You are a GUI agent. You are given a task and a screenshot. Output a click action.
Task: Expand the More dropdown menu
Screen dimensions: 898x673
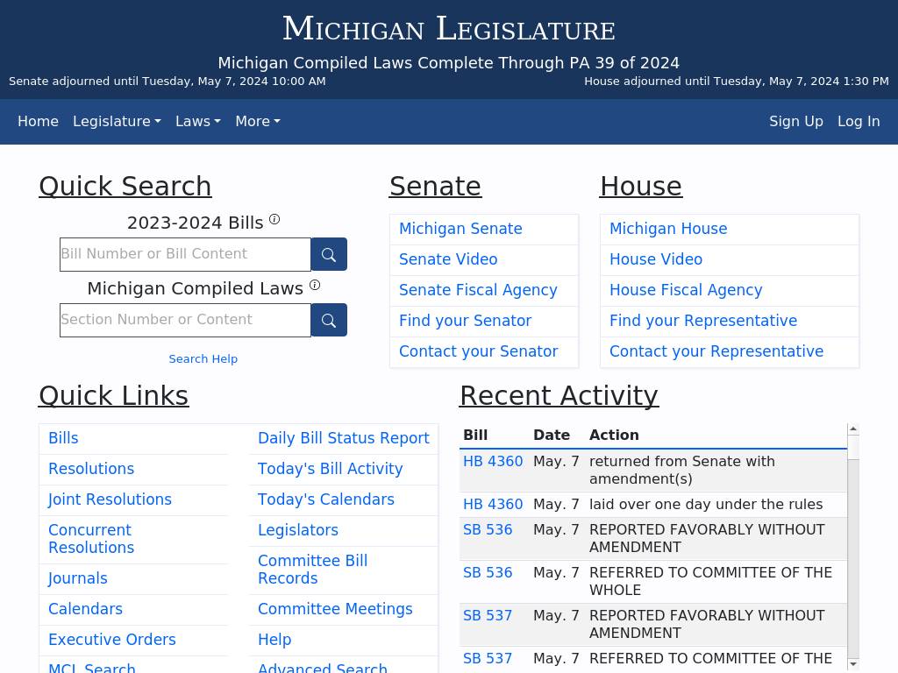pyautogui.click(x=257, y=122)
